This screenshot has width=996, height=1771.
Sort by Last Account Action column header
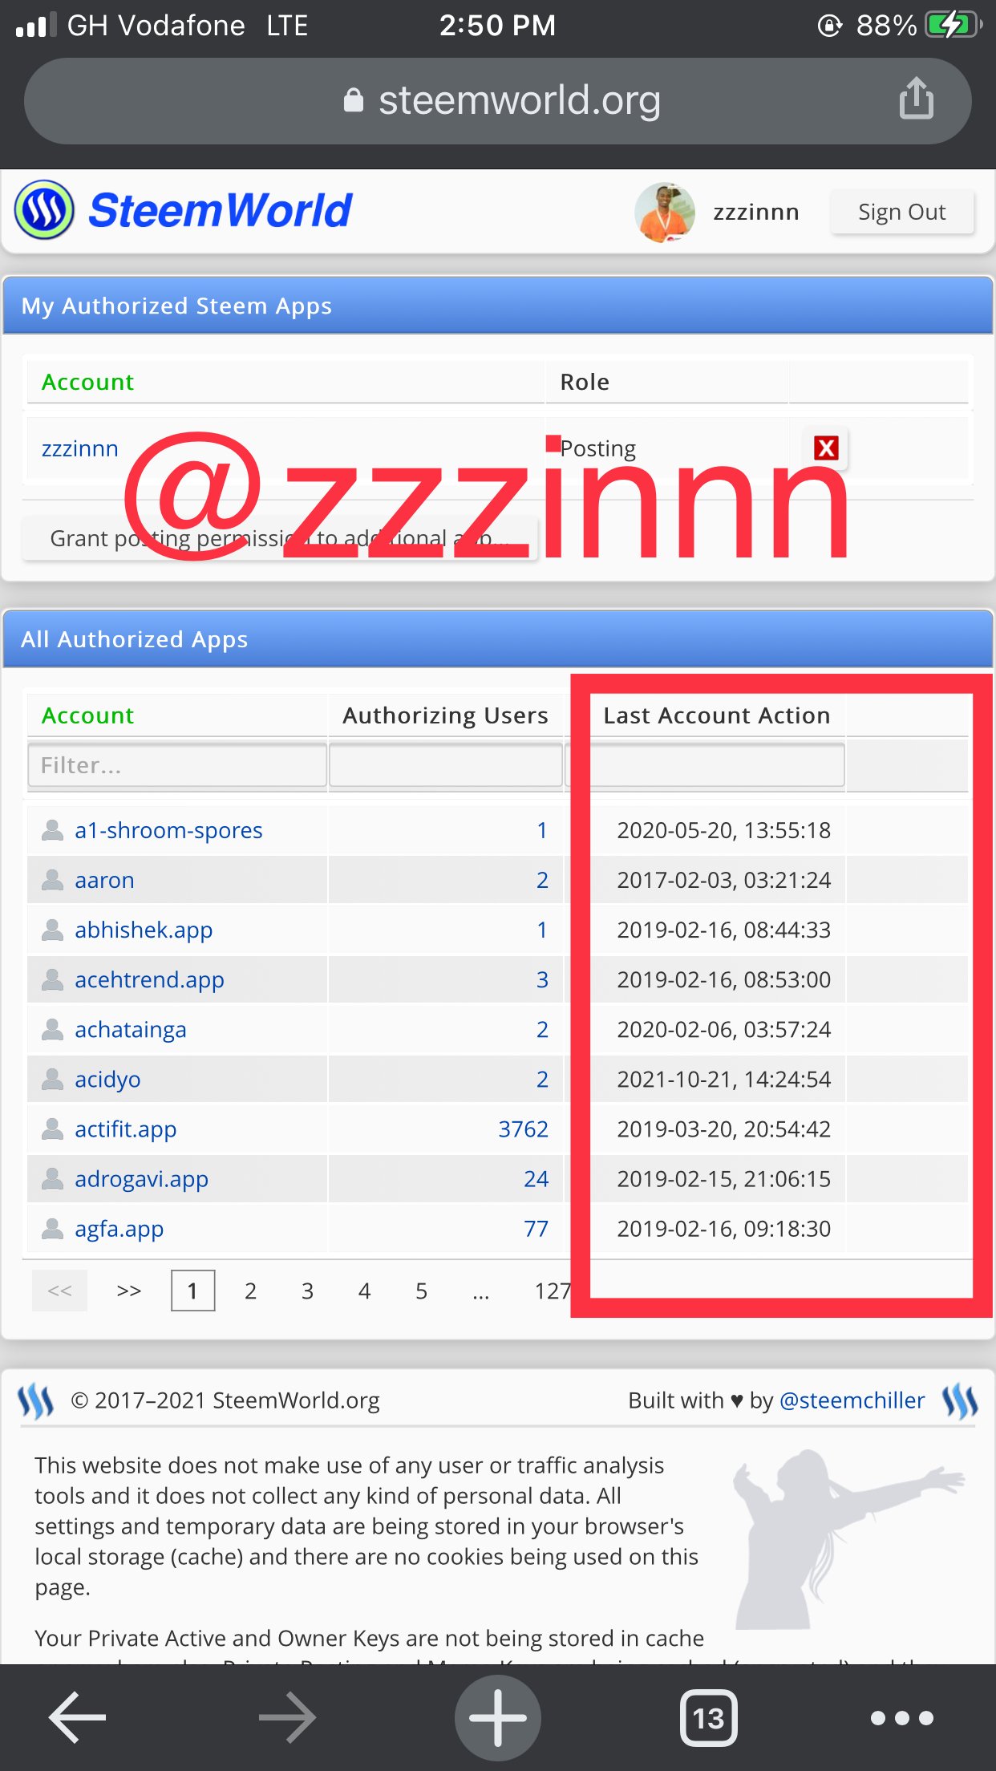(x=716, y=715)
